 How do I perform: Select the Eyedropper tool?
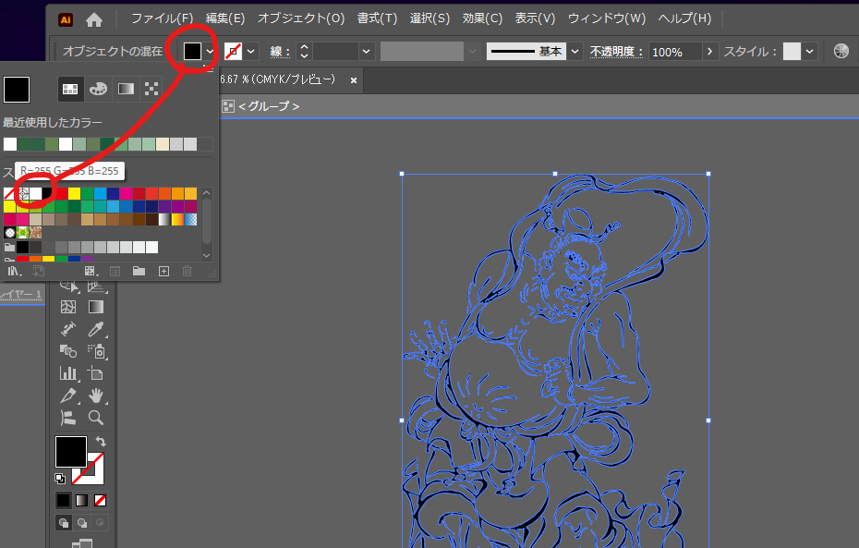click(x=96, y=328)
